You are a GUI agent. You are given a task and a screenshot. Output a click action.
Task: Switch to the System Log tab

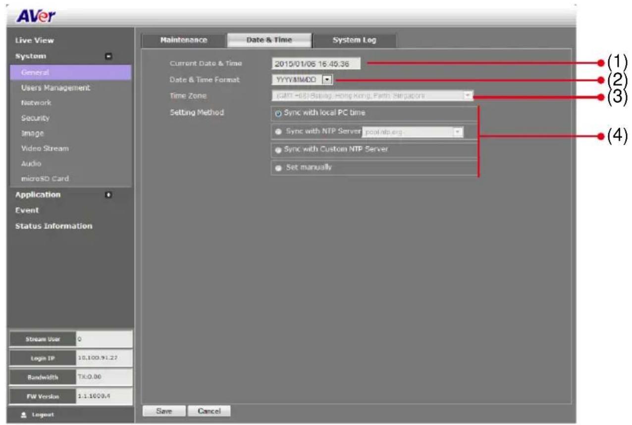(354, 41)
